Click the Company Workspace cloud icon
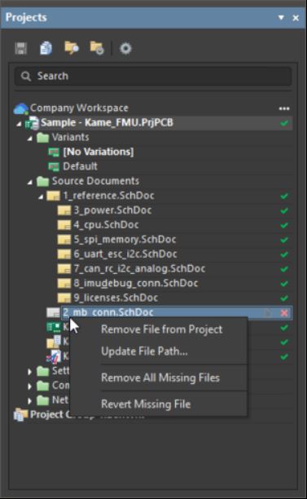307x499 pixels. click(x=21, y=108)
